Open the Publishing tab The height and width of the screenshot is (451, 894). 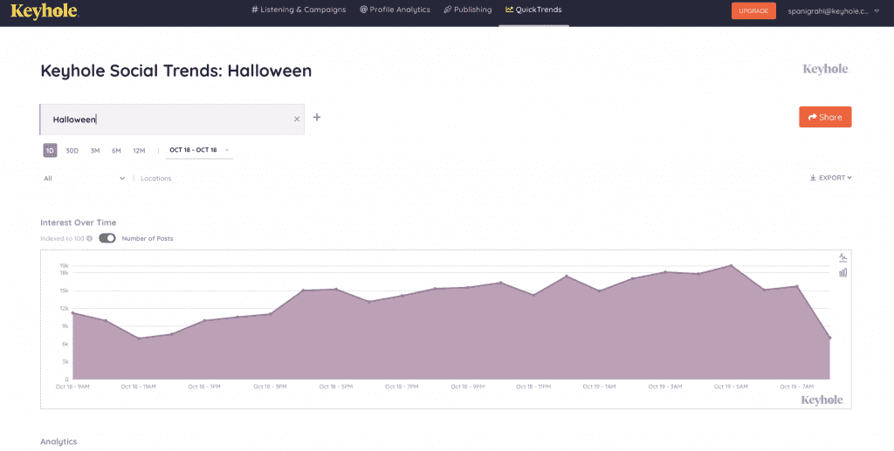[468, 10]
